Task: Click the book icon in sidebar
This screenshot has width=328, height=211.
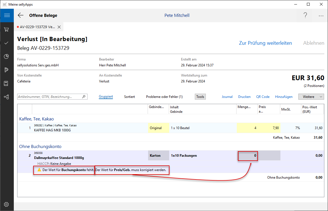Action: pyautogui.click(x=6, y=83)
